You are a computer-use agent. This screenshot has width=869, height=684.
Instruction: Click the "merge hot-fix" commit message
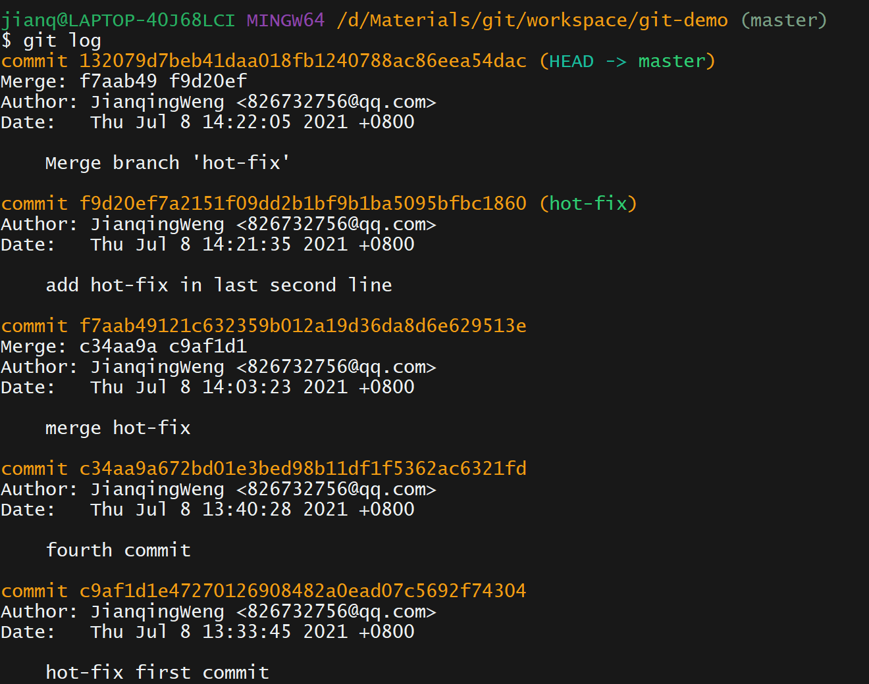pyautogui.click(x=118, y=428)
